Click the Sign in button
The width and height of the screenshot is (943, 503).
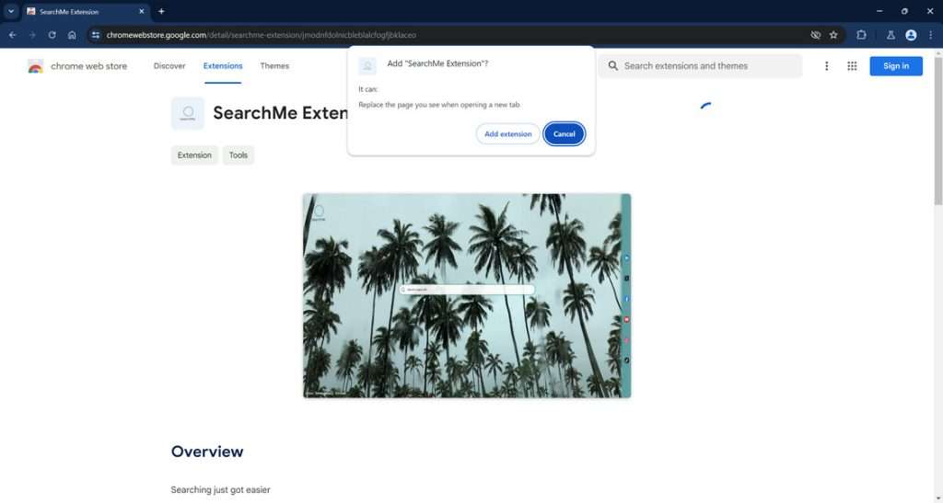pos(896,66)
